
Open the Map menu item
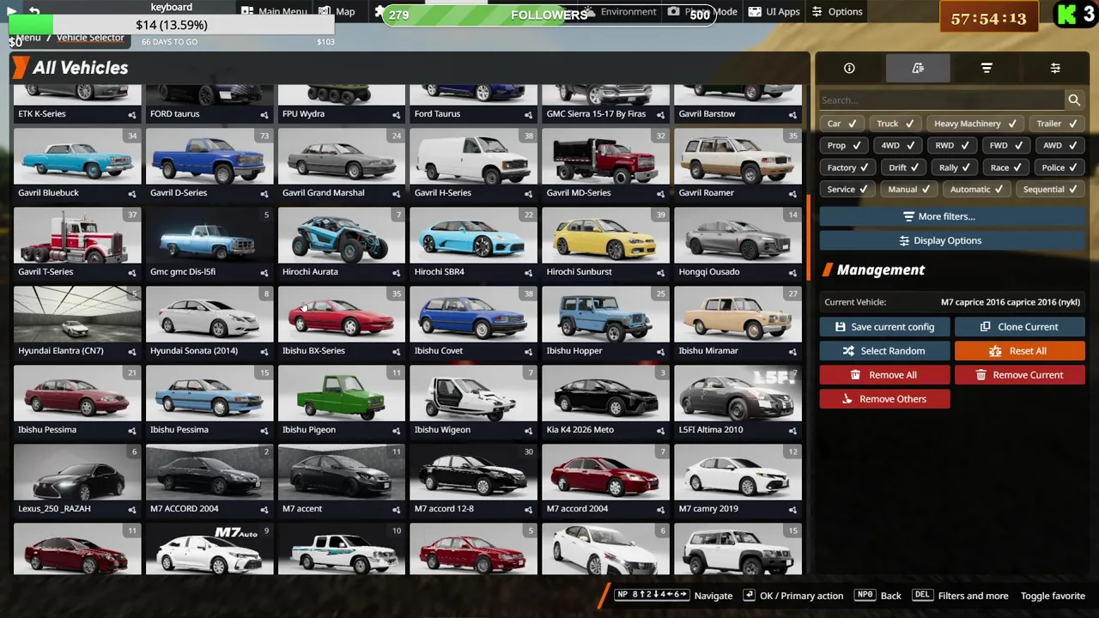337,12
